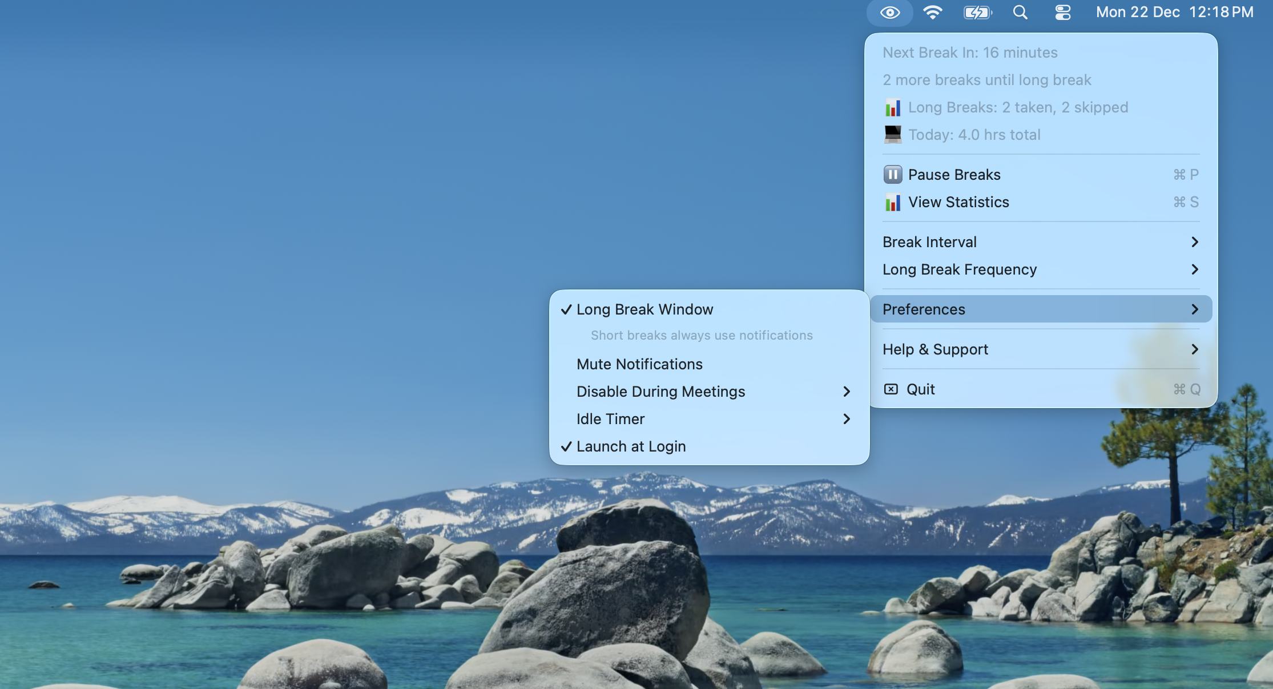Open the Idle Timer submenu
Image resolution: width=1273 pixels, height=689 pixels.
pos(610,419)
